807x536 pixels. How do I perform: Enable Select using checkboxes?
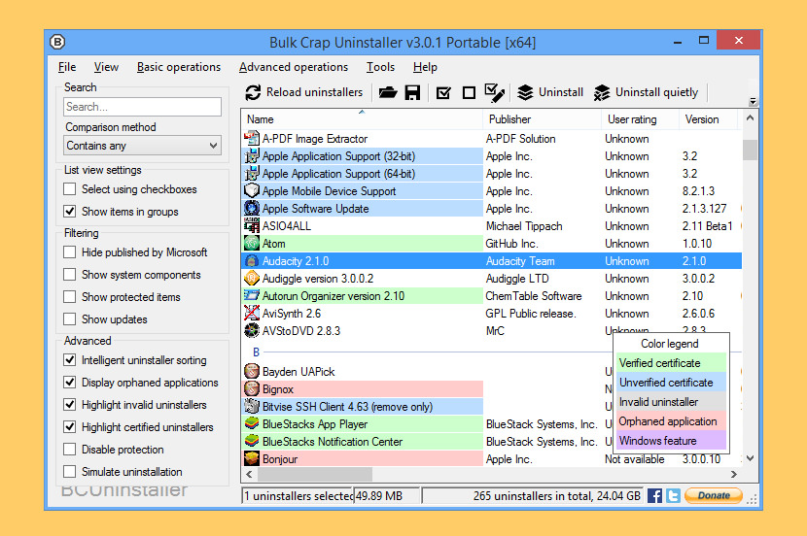(69, 189)
